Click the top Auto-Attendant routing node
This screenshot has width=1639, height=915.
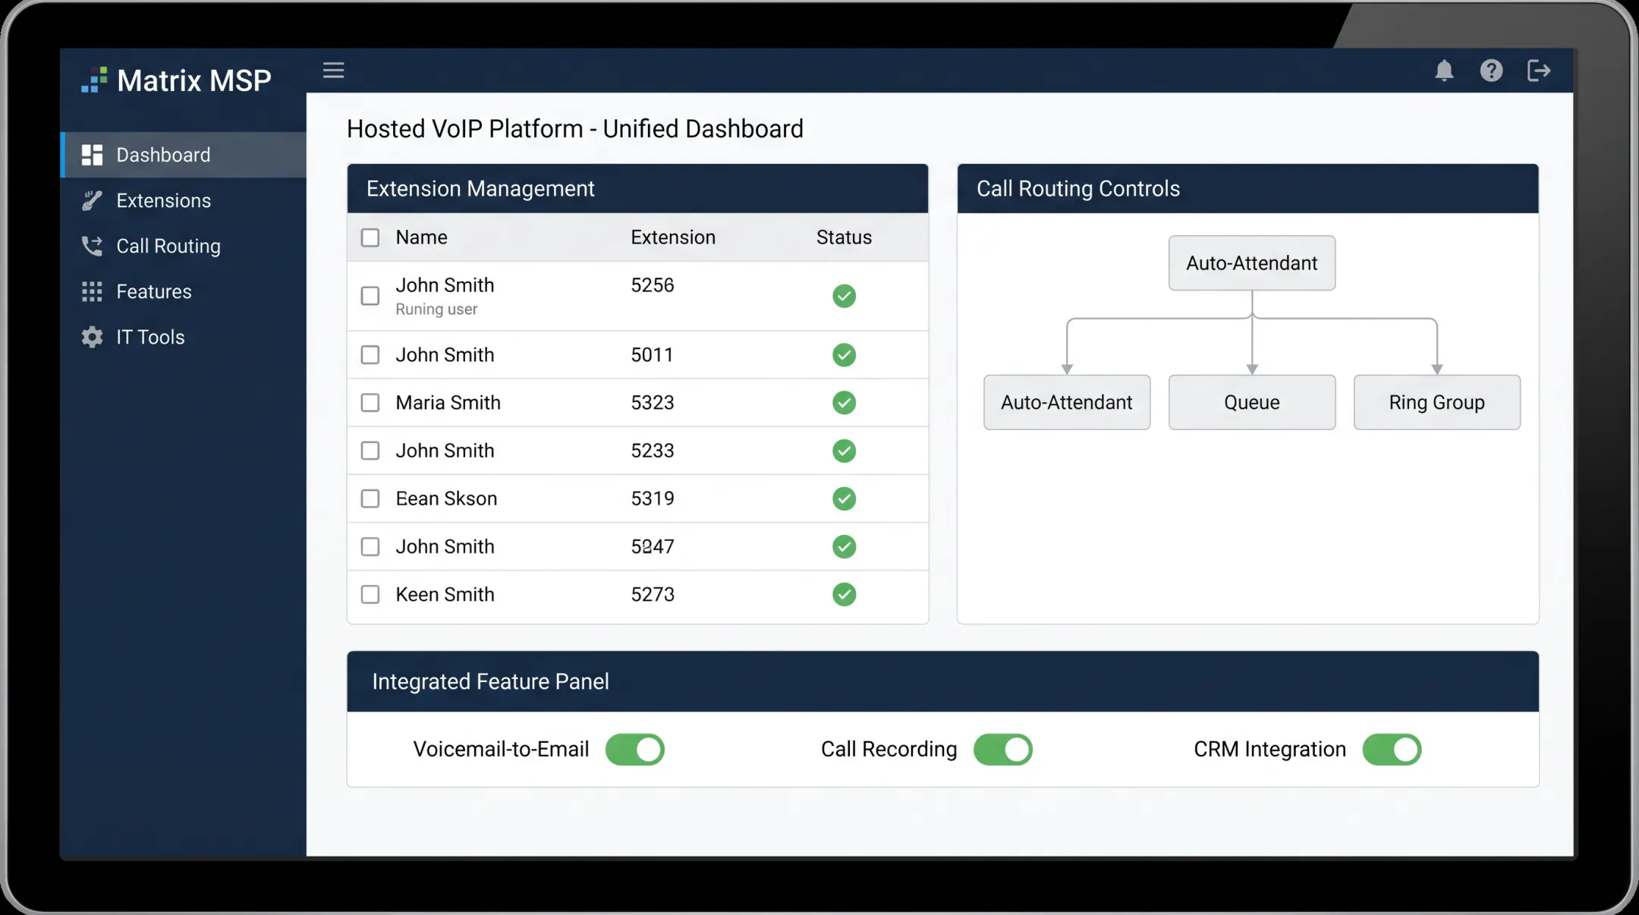(x=1252, y=263)
